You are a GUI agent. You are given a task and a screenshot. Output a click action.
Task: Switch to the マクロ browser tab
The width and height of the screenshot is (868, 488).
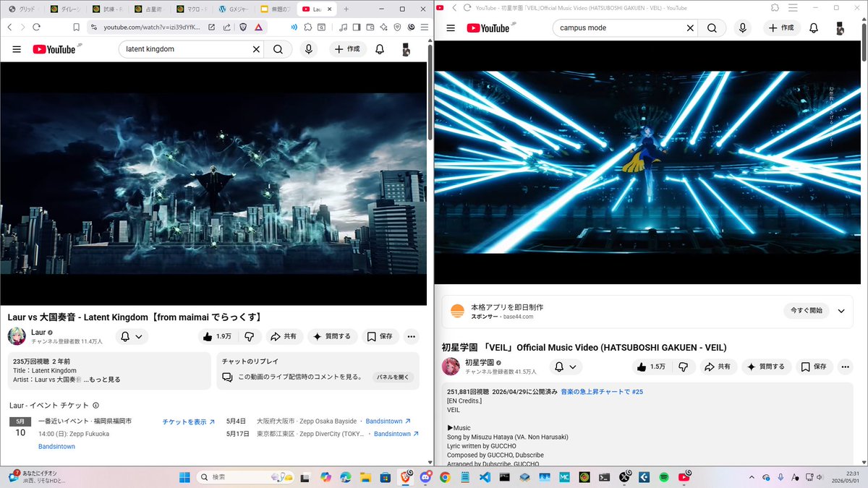(192, 9)
